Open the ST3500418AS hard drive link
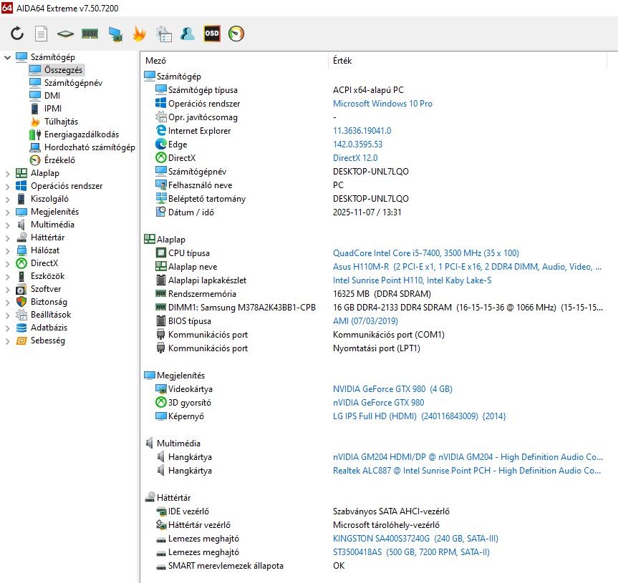 (412, 552)
